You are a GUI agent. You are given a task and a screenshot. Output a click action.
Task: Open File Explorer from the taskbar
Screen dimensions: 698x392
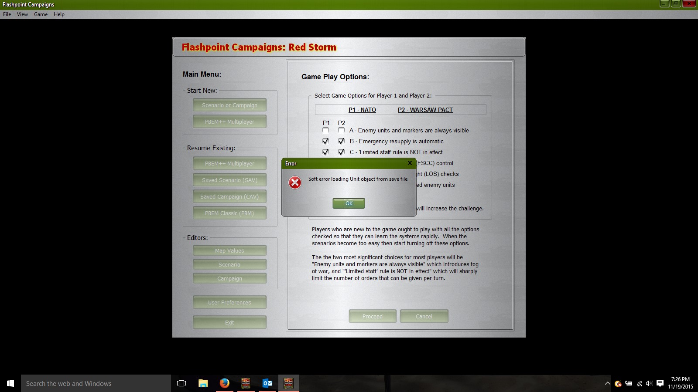point(203,383)
